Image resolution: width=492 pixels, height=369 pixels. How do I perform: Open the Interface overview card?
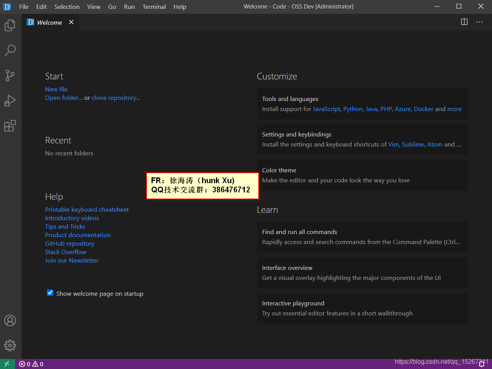click(x=362, y=273)
